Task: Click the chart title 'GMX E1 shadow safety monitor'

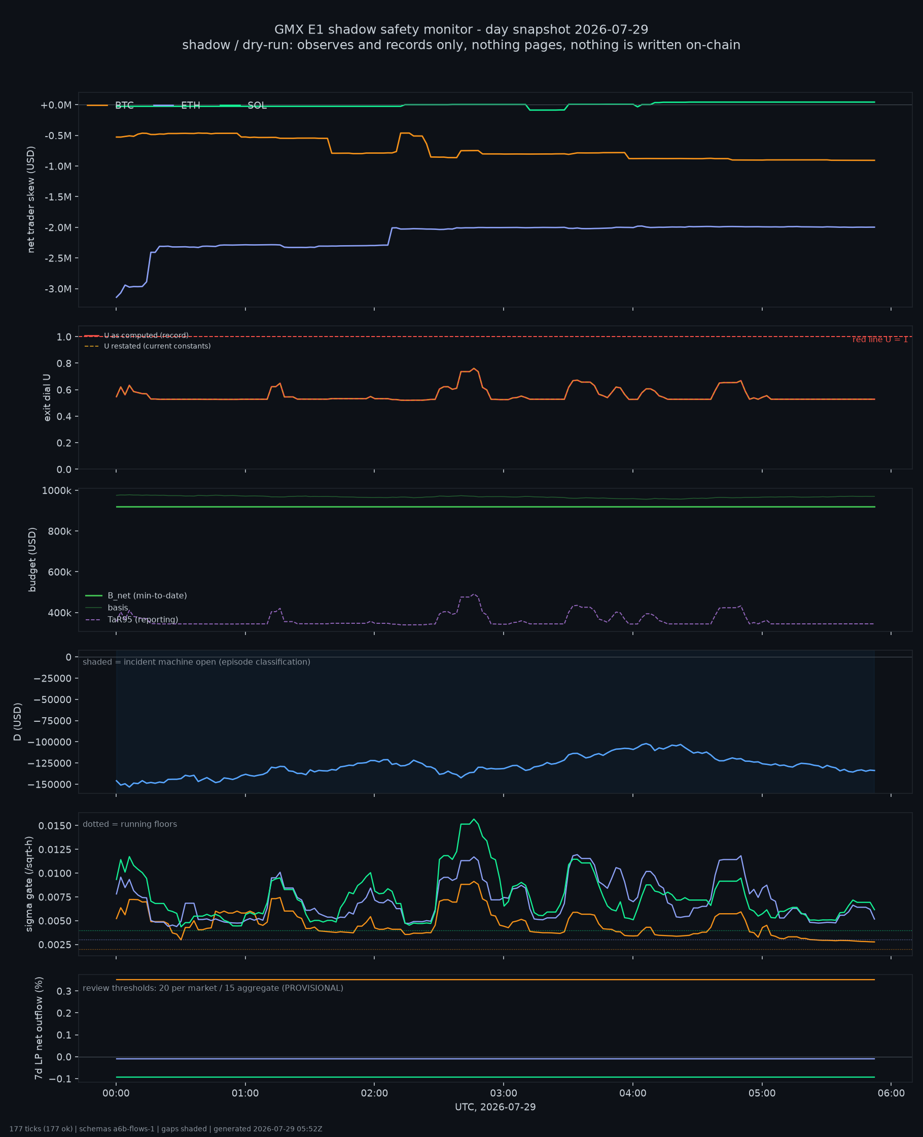Action: pos(461,29)
